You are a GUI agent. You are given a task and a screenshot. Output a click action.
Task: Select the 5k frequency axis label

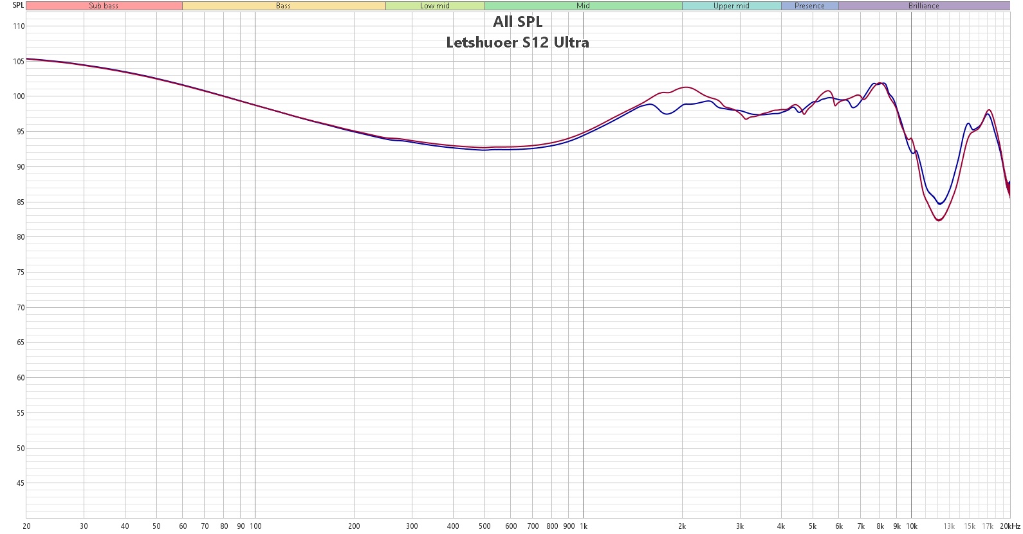click(x=813, y=526)
